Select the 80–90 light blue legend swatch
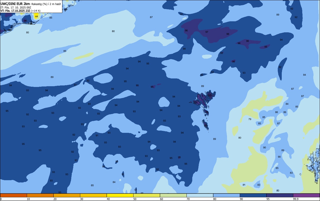The image size is (320, 201). coord(226,195)
